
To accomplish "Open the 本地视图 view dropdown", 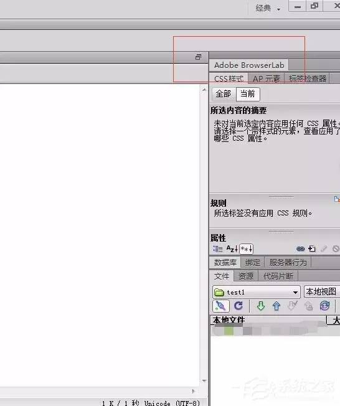I will [322, 292].
